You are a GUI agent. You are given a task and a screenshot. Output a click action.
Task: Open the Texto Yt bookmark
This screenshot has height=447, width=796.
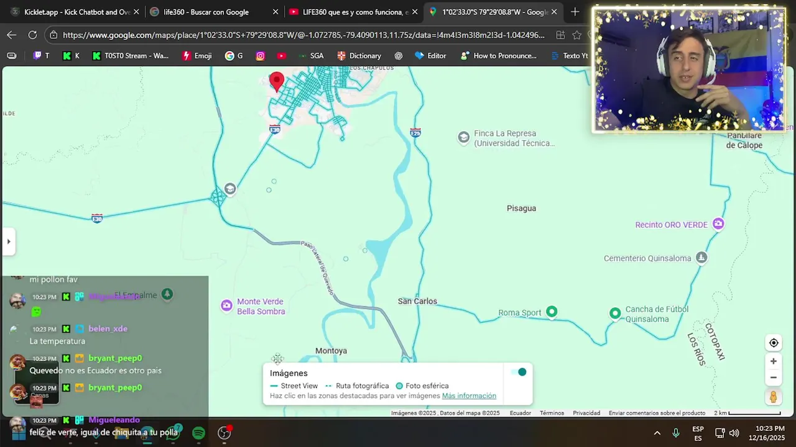[569, 55]
